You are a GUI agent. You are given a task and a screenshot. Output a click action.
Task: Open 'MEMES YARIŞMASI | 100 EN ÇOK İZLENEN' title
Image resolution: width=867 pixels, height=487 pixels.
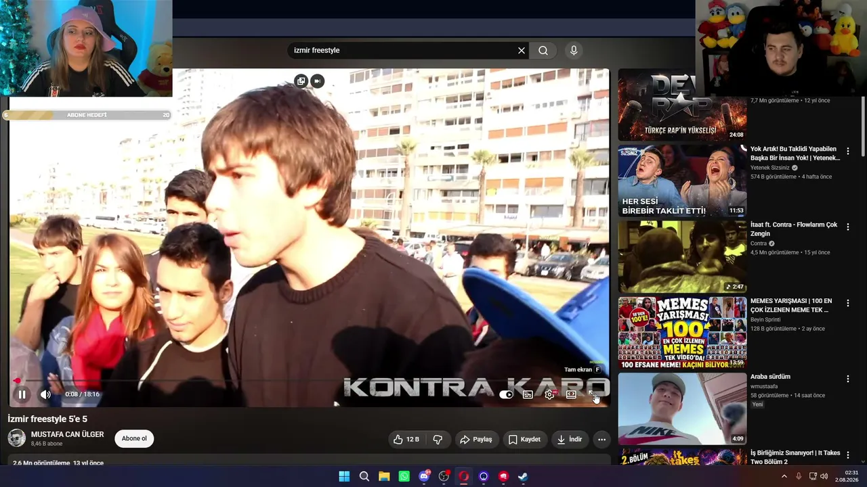(x=791, y=305)
